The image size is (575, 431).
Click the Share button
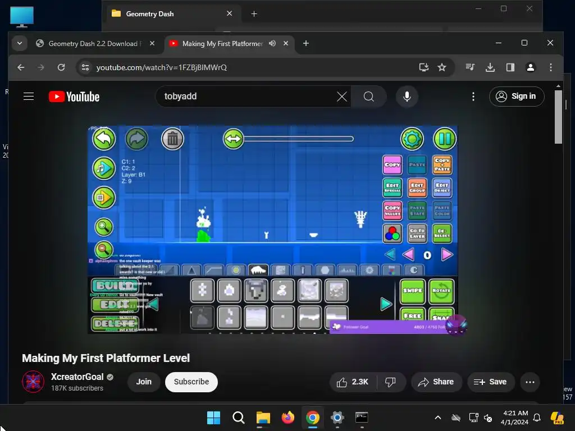436,382
